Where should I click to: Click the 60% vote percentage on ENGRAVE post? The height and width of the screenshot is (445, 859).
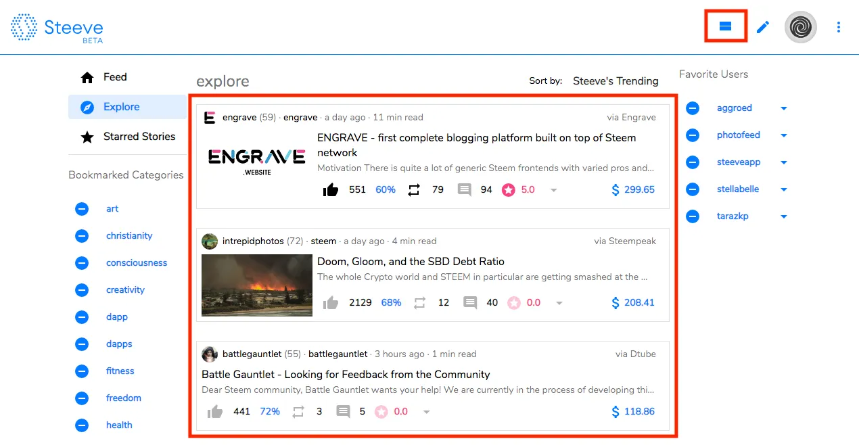(386, 190)
